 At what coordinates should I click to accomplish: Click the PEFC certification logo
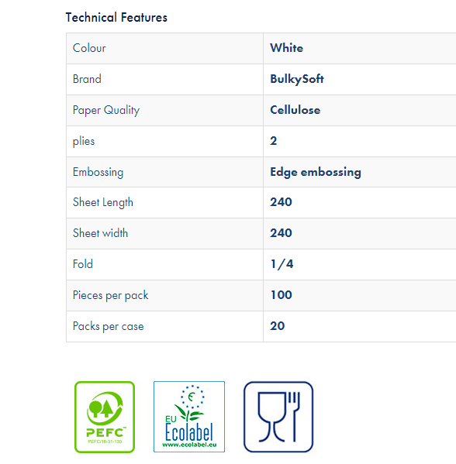coord(105,417)
